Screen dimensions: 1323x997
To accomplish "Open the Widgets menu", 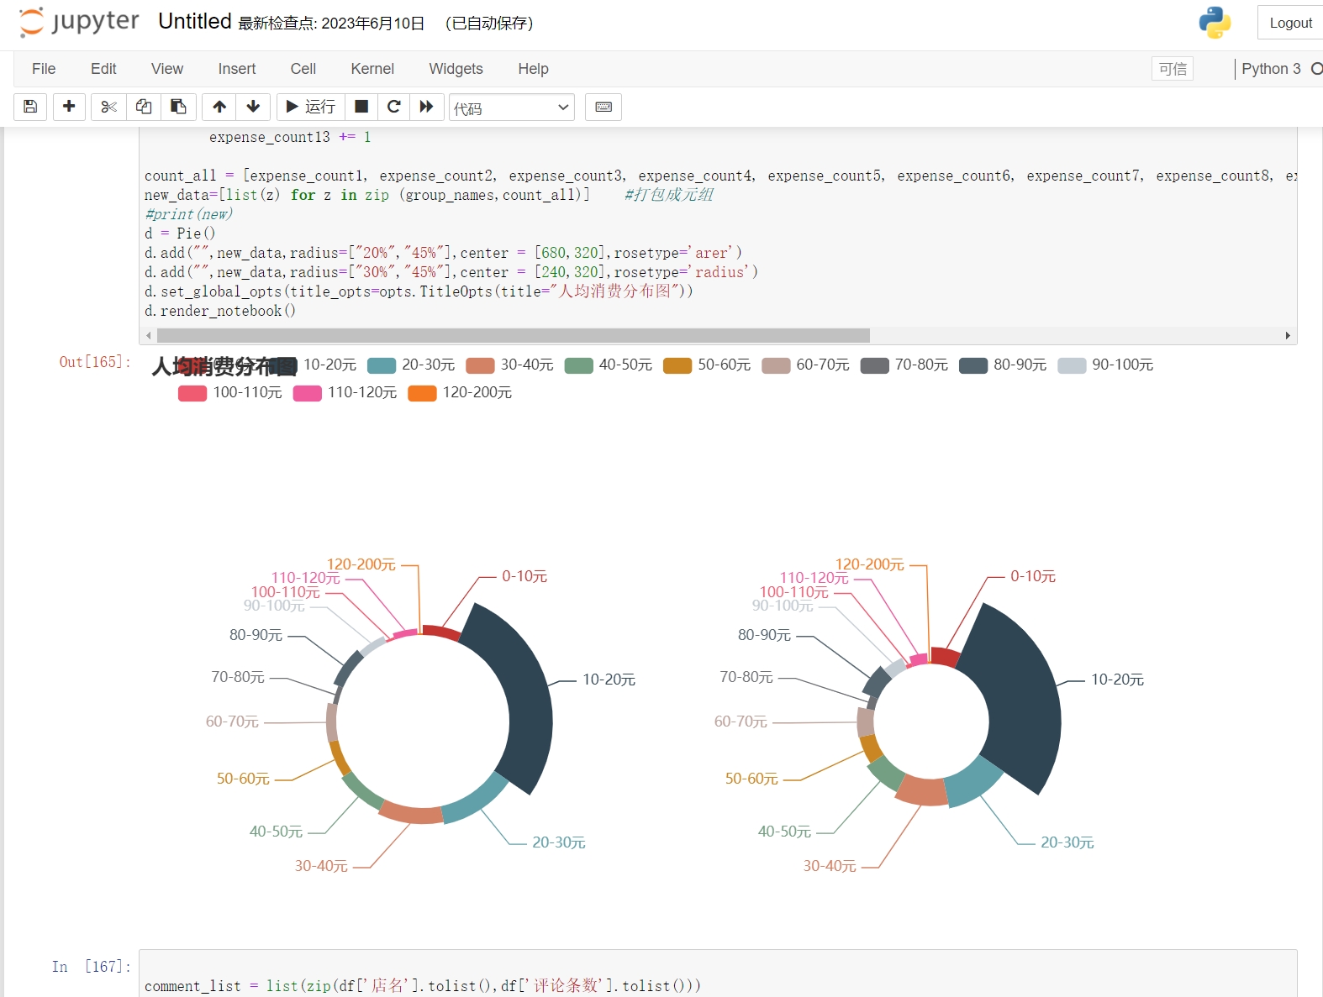I will tap(456, 69).
